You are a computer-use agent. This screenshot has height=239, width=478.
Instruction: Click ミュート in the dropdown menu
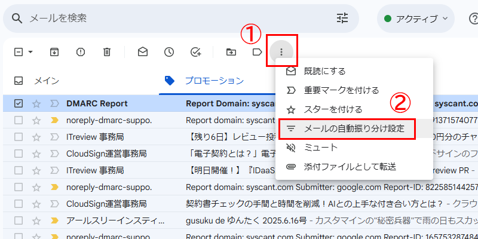pos(321,148)
